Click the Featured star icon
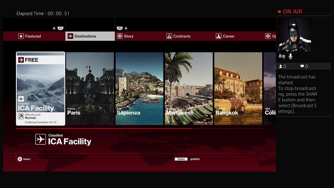Viewport: 334px width, 188px height. click(x=21, y=36)
